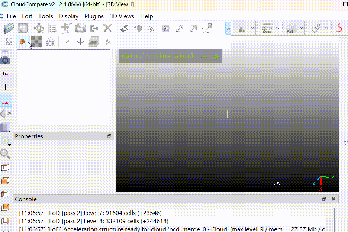The height and width of the screenshot is (232, 348).
Task: Click the magnifier zoom icon
Action: pos(5,154)
